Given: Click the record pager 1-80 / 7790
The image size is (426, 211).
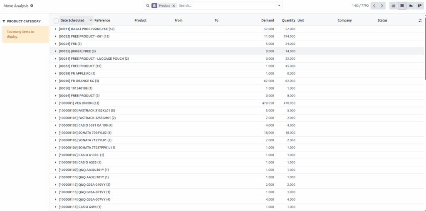Looking at the screenshot, I should [360, 6].
